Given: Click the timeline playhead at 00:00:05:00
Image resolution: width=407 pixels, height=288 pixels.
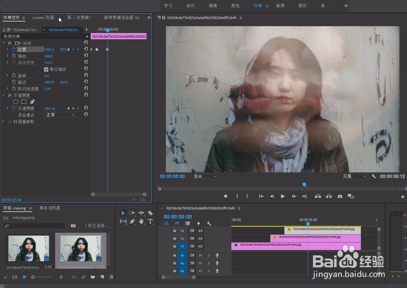Looking at the screenshot, I should click(308, 224).
